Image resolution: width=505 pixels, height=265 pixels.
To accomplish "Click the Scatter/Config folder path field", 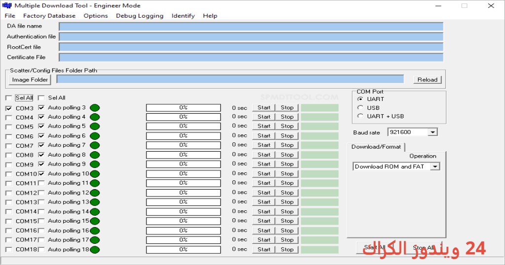I will point(230,79).
